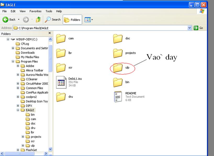The height and width of the screenshot is (156, 214).
Task: Maximize the EAGLE window
Action: click(198, 5)
